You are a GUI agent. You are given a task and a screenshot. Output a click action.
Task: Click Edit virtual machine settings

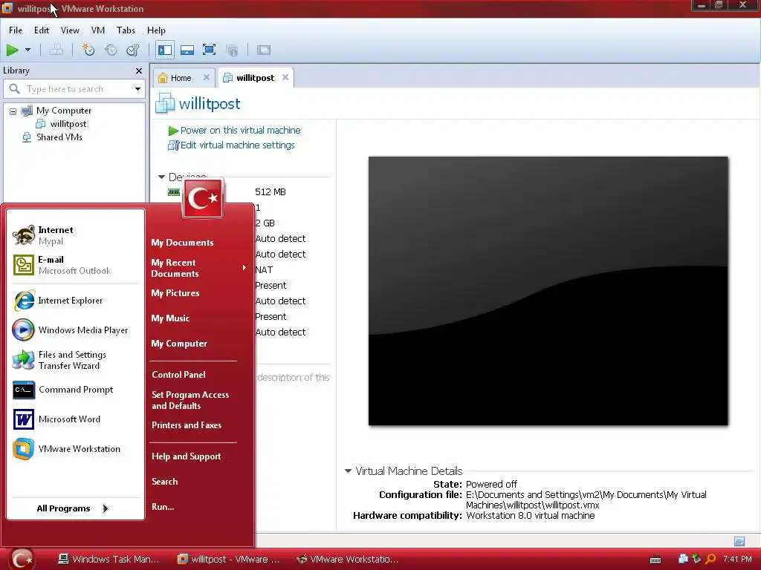[x=232, y=145]
